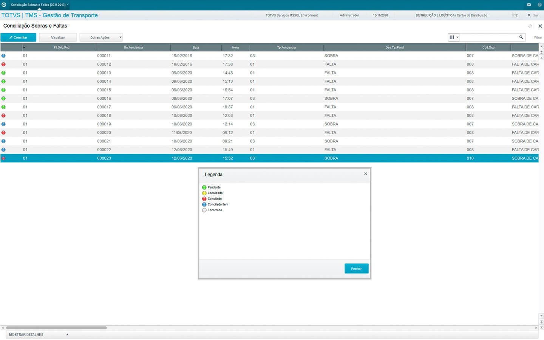The image size is (544, 340).
Task: Click the Filtrar link
Action: click(x=538, y=37)
